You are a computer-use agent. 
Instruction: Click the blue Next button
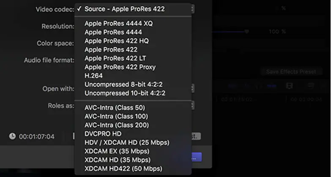(197, 157)
